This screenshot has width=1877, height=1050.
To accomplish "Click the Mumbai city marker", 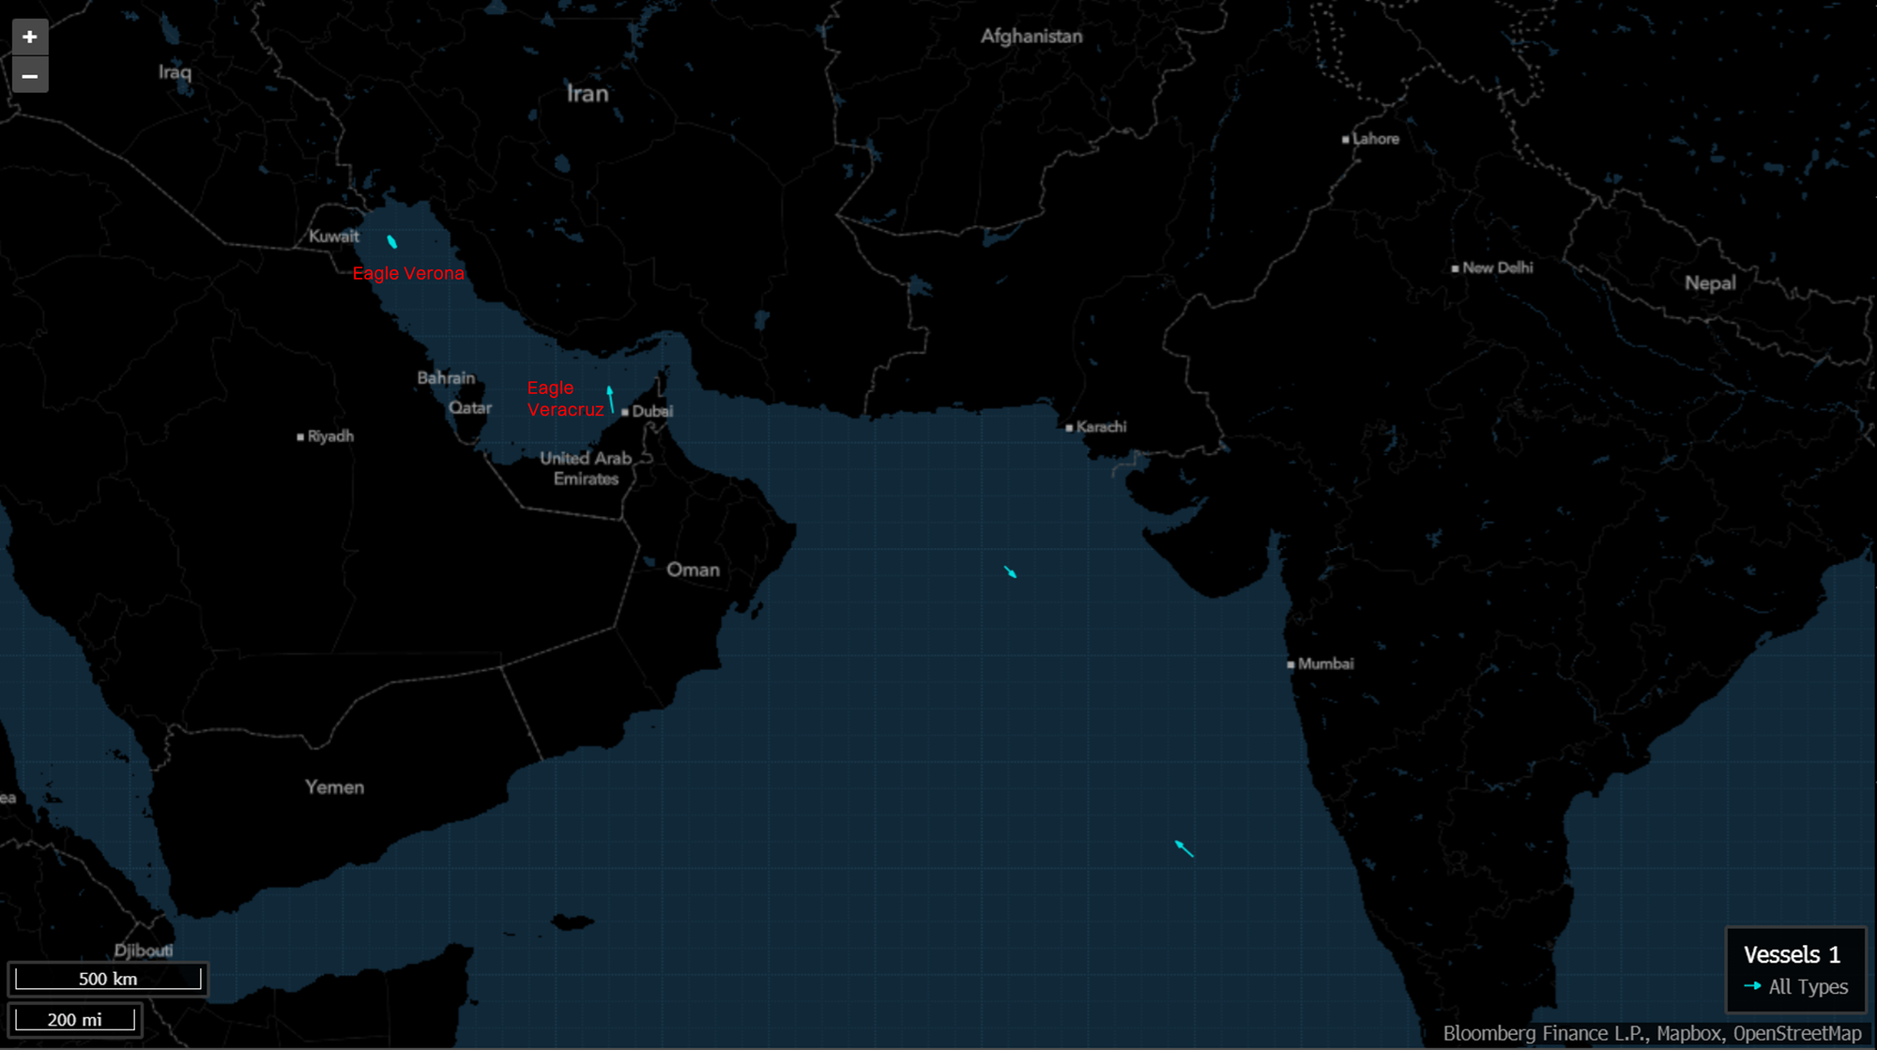I will (1291, 664).
